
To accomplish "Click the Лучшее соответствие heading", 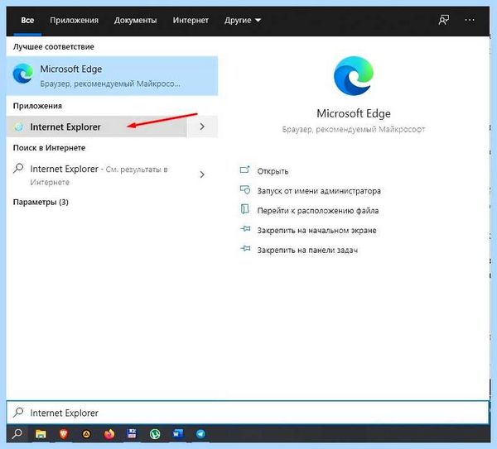I will tap(54, 47).
